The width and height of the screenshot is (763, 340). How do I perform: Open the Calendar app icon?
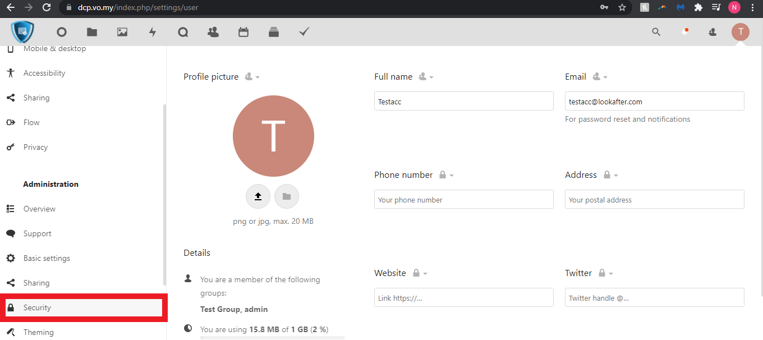(243, 32)
